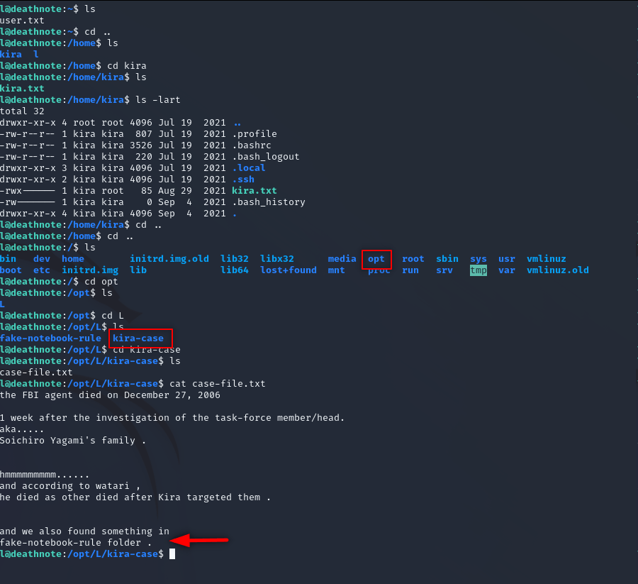Click 'and according to watari ,' line
Image resolution: width=638 pixels, height=584 pixels.
pos(70,486)
